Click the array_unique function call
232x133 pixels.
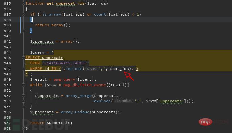75,112
